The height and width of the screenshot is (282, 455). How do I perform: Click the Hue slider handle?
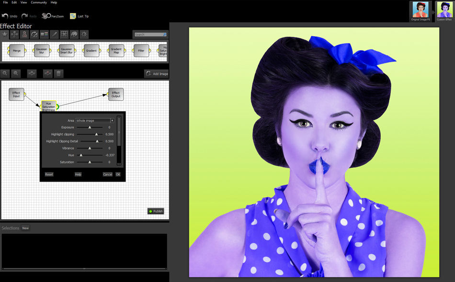(x=80, y=155)
